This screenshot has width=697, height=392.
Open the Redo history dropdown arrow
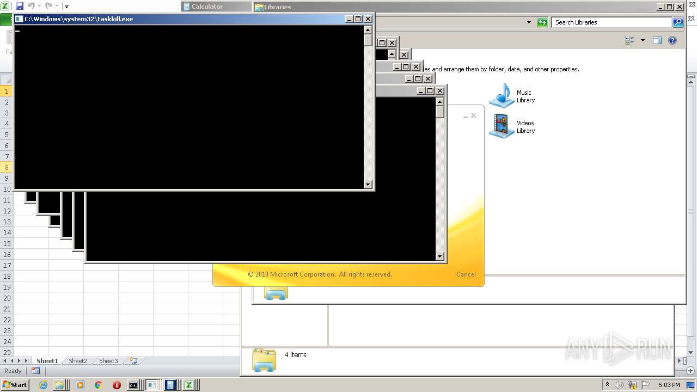pyautogui.click(x=57, y=7)
